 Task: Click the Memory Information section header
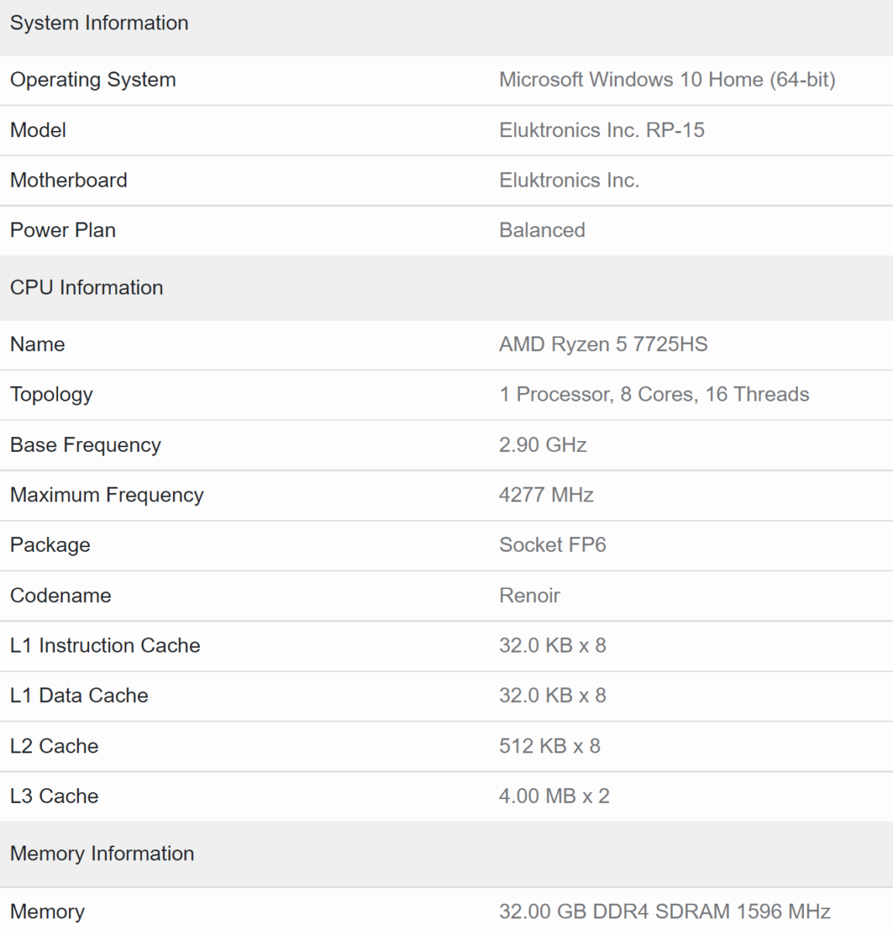pyautogui.click(x=102, y=853)
